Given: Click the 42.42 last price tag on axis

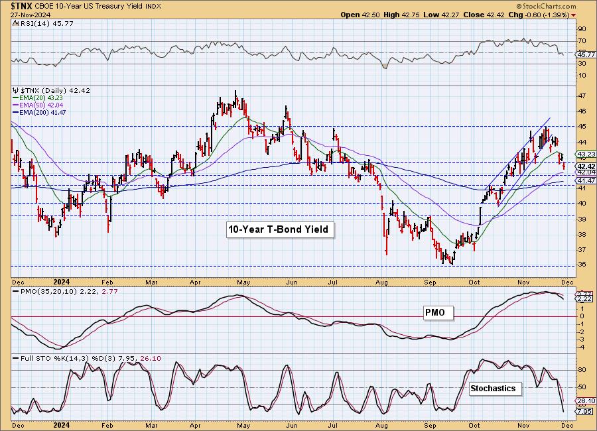Looking at the screenshot, I should tap(586, 167).
